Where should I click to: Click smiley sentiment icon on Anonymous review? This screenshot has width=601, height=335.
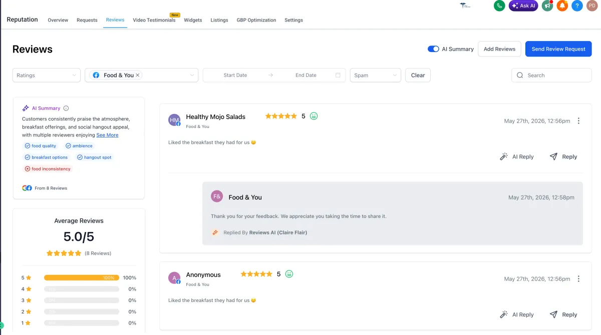coord(289,274)
